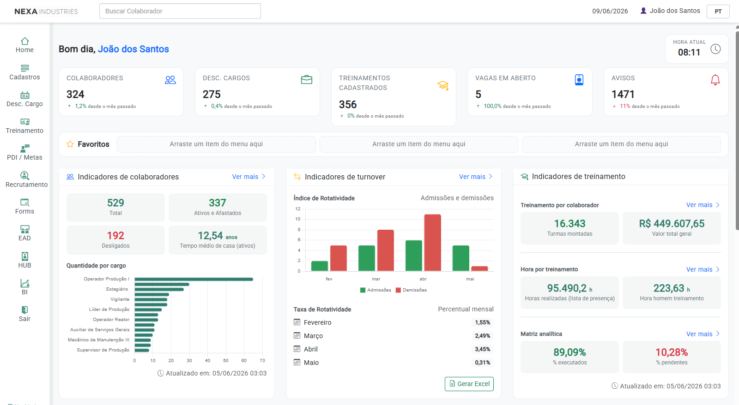Click the 95.490,2 h Horas realizadas card
Viewport: 739px width, 405px height.
[x=569, y=292]
